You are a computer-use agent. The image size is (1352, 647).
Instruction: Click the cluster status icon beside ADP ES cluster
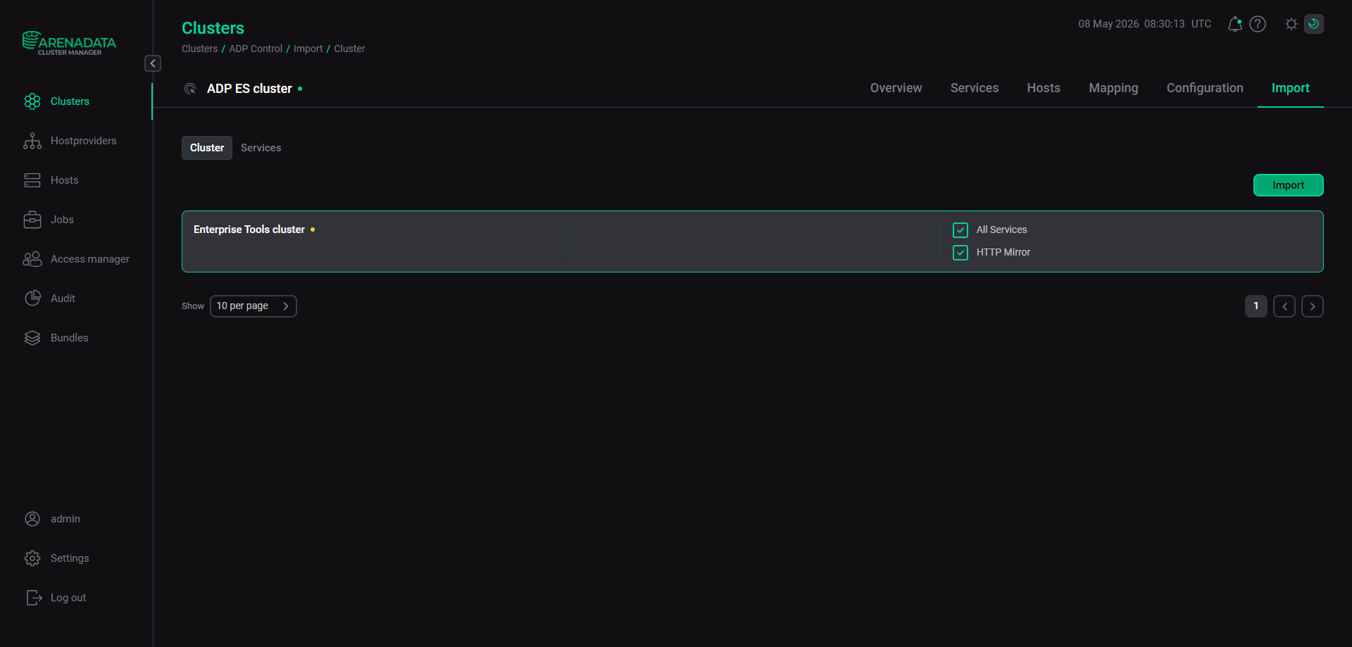(x=190, y=89)
